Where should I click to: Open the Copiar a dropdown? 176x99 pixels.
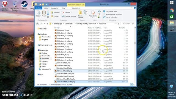[56, 16]
